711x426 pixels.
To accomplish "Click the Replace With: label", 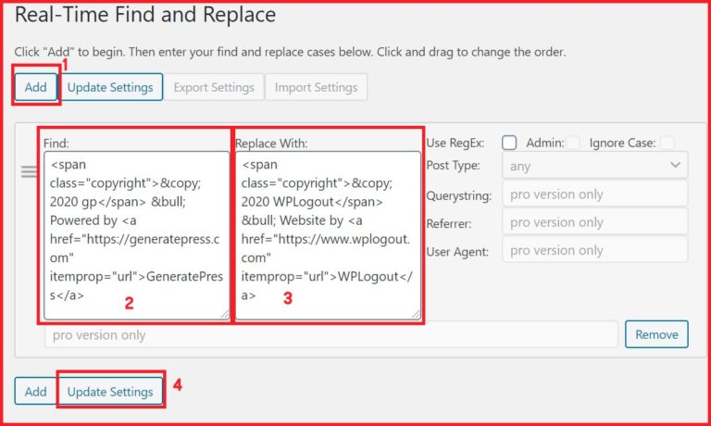I will pos(271,144).
